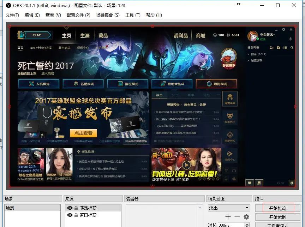This screenshot has height=227, width=305.
Task: Switch to the 藏品 tab in client
Action: 103,36
